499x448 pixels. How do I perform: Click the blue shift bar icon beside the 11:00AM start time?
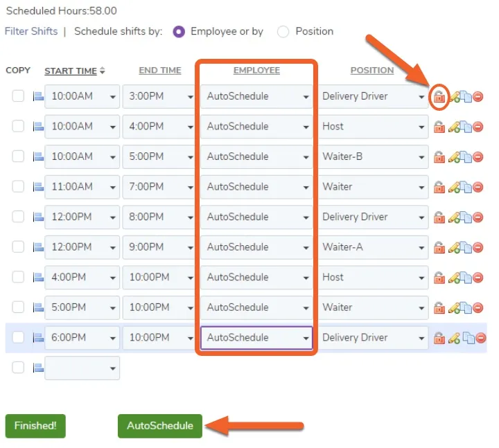click(38, 187)
